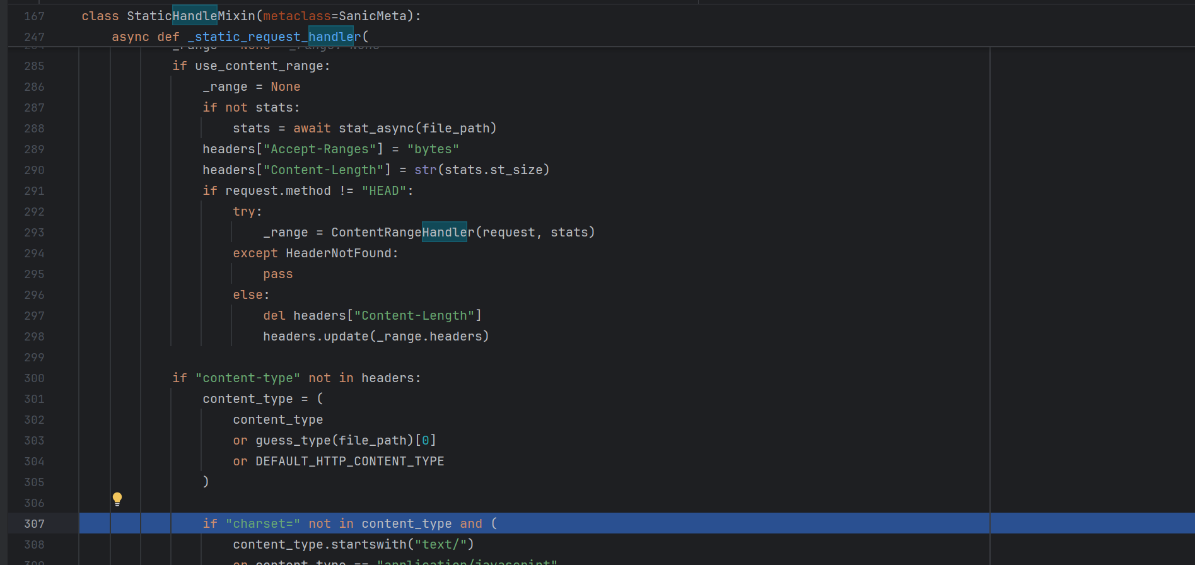
Task: Click 'headers.update(_range.headers)' line
Action: coord(376,336)
